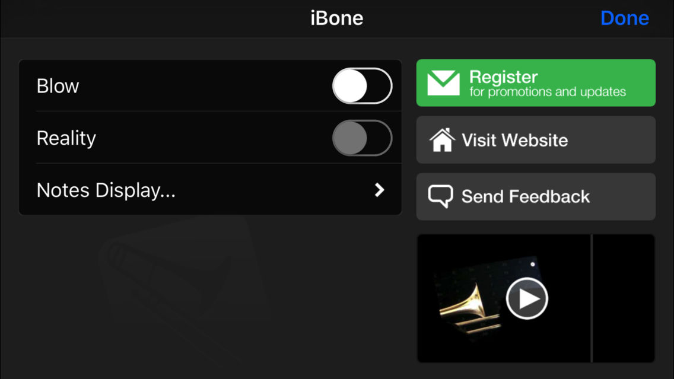Click the Blow label text
The image size is (674, 379).
coord(58,85)
